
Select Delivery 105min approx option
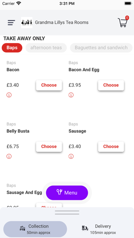click(x=99, y=229)
